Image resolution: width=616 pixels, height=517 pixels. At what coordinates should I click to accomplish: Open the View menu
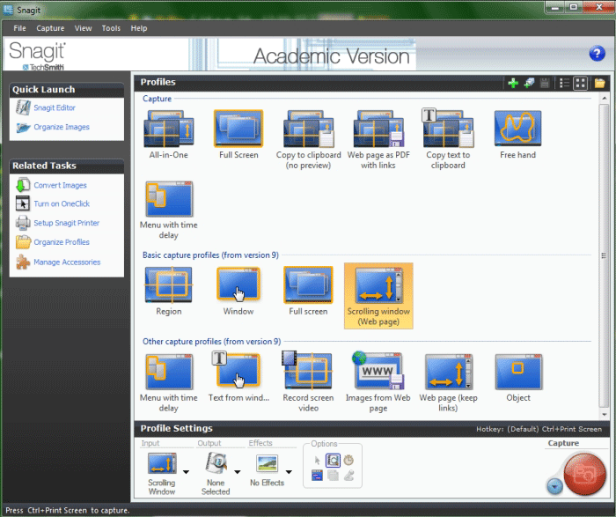coord(83,28)
